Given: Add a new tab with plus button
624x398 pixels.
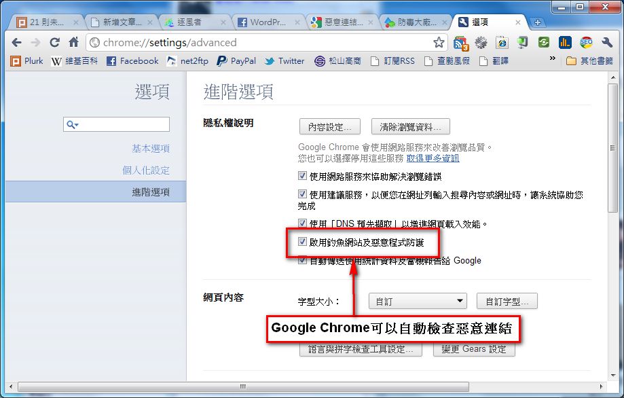Looking at the screenshot, I should 537,22.
